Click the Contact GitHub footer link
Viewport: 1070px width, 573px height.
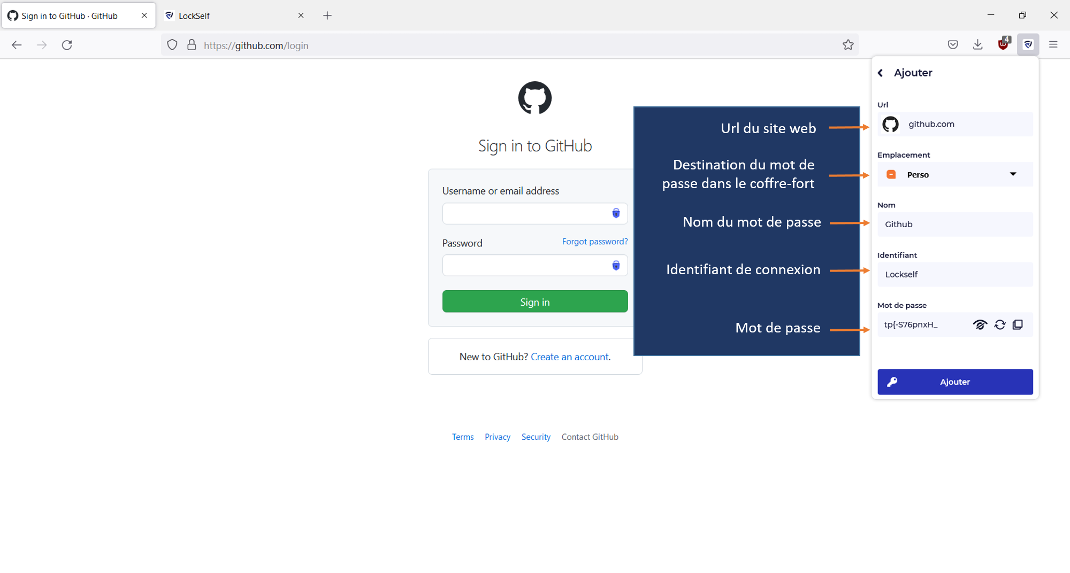(x=590, y=437)
